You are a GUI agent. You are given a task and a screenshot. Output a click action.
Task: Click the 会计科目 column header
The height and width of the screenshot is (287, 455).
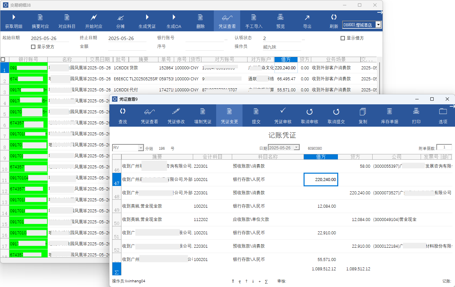click(212, 157)
